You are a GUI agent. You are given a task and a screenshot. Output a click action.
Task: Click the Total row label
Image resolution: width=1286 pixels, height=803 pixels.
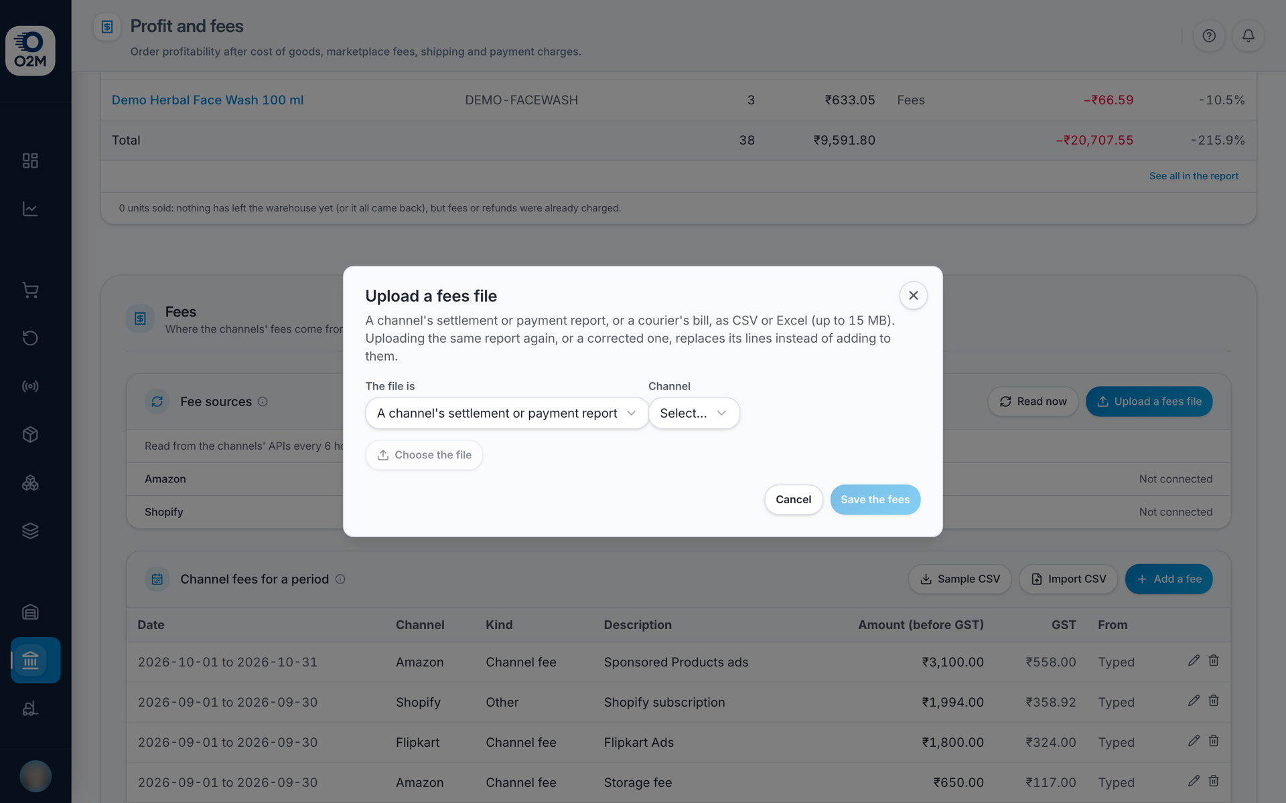126,140
